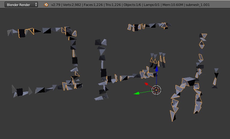Click the Blender logo icon

pyautogui.click(x=46, y=5)
